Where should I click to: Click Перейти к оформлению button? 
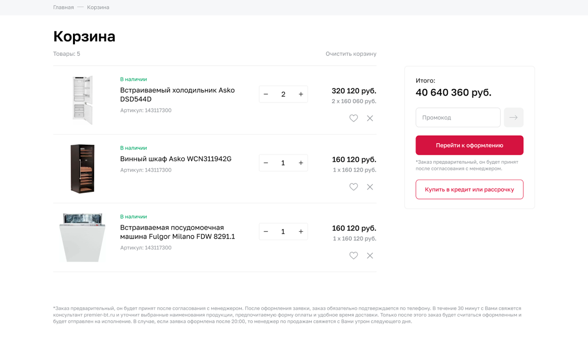tap(469, 145)
